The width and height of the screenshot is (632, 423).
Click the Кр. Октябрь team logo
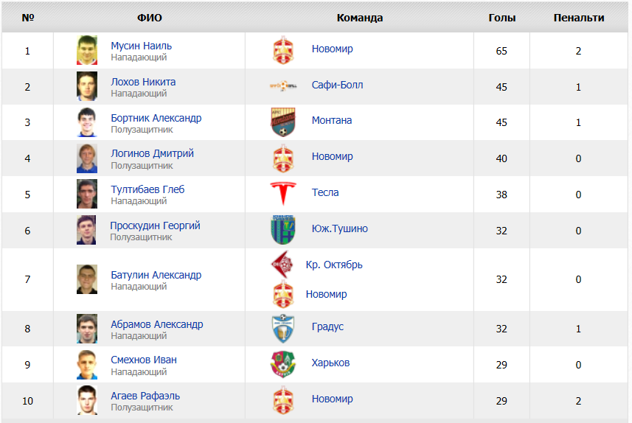click(282, 265)
